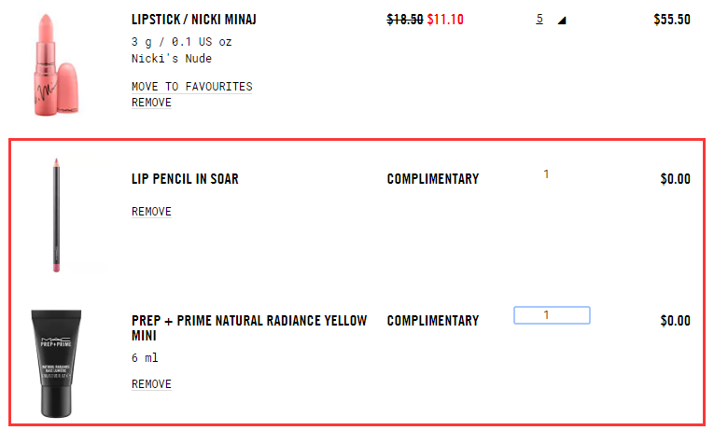This screenshot has height=430, width=714.
Task: Open Prep + Prime Natural Radiance Yellow Mini
Action: pyautogui.click(x=249, y=327)
